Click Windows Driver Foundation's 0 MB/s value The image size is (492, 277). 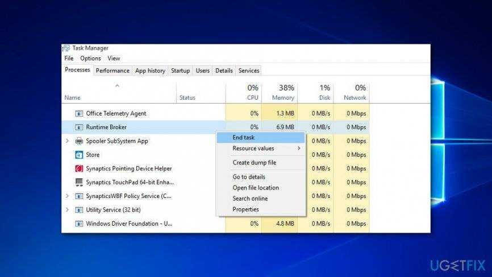pyautogui.click(x=320, y=224)
